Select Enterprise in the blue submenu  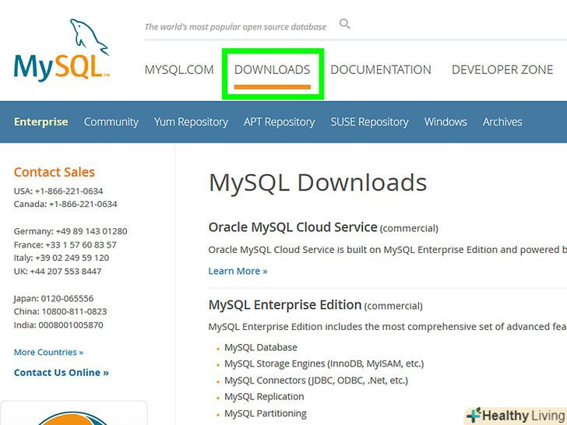(40, 121)
